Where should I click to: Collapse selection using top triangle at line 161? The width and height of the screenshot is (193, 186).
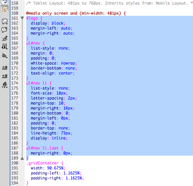pos(22,18)
